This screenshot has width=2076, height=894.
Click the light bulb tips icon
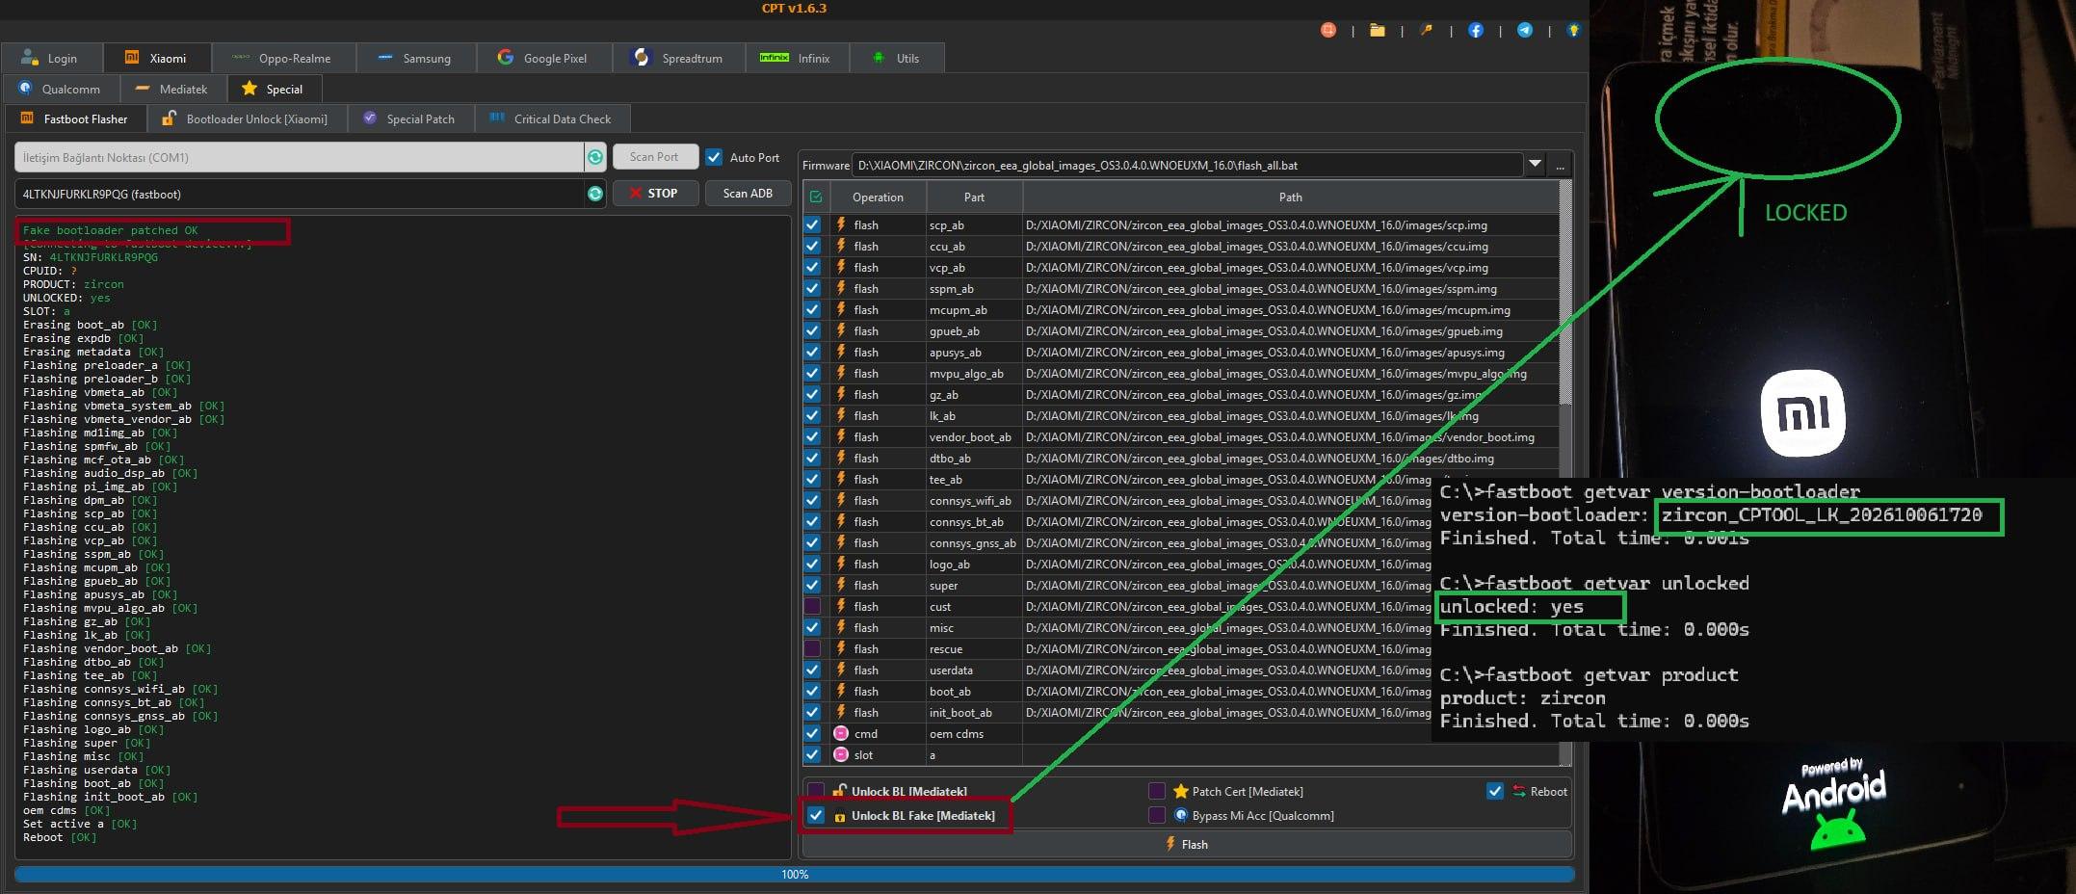coord(1574,31)
